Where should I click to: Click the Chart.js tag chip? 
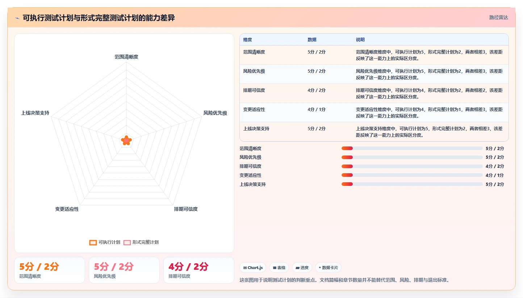[253, 268]
